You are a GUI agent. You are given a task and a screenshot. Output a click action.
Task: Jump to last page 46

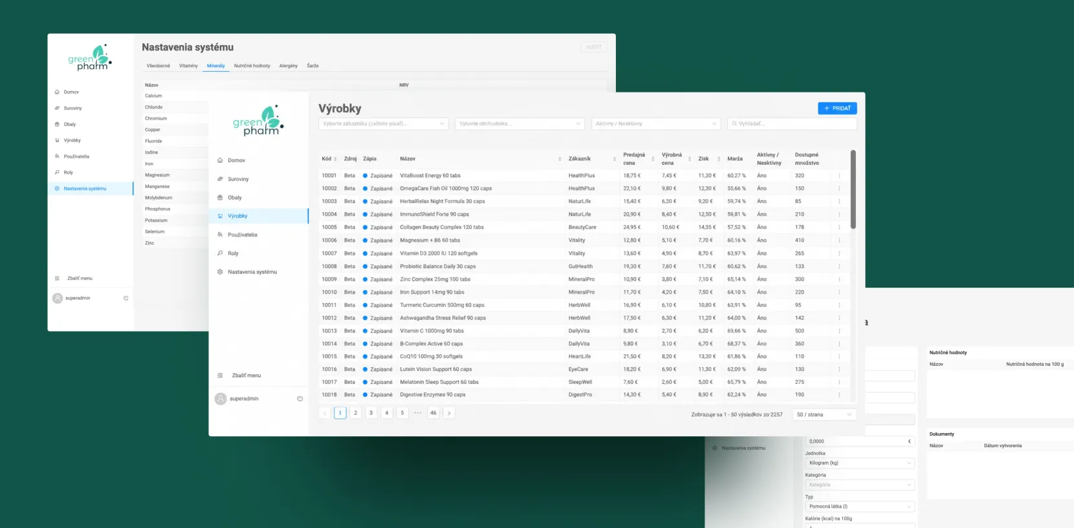pos(433,413)
